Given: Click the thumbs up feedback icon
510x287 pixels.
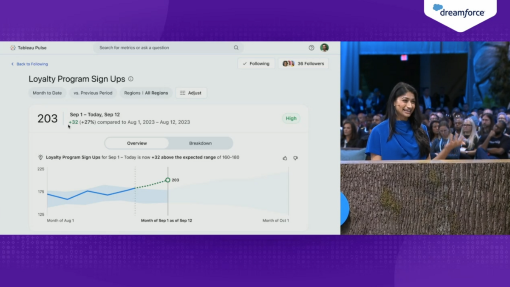Looking at the screenshot, I should 285,158.
